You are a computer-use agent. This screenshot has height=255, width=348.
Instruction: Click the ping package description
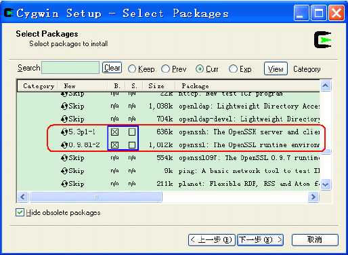click(249, 171)
